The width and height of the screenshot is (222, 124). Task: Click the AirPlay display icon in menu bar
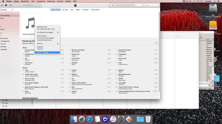pyautogui.click(x=184, y=1)
